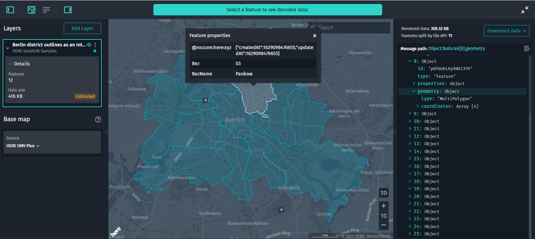The image size is (535, 239).
Task: Expand tree item 17: Object
Action: [410, 174]
